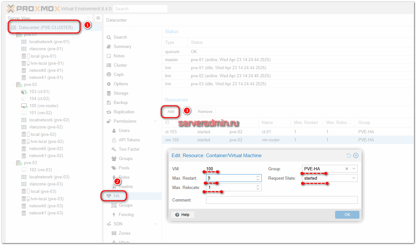Screen dimensions: 416x245
Task: Collapse the pve-03 node
Action: click(x=14, y=163)
